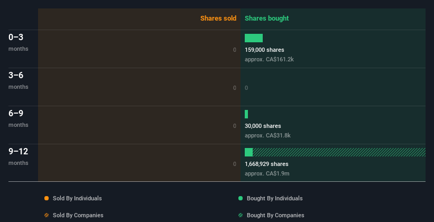Click the green Bought By Individuals legend dot
Screen dimensions: 434x222
[241, 198]
